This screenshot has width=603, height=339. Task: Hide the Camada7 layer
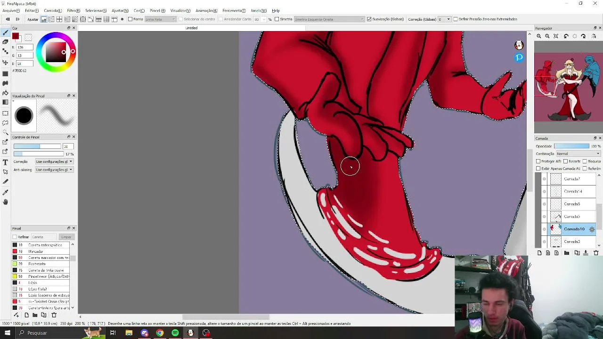point(544,179)
